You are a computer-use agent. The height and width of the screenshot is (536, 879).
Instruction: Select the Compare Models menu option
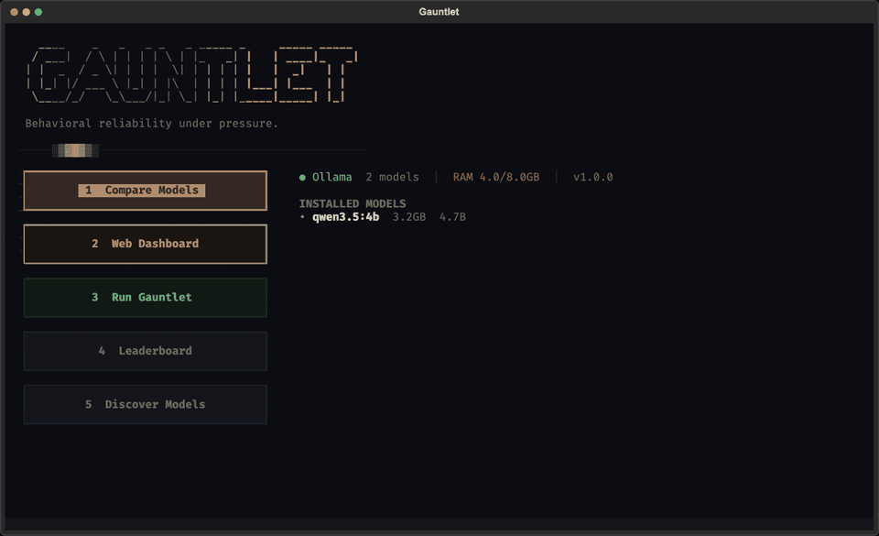coord(145,191)
